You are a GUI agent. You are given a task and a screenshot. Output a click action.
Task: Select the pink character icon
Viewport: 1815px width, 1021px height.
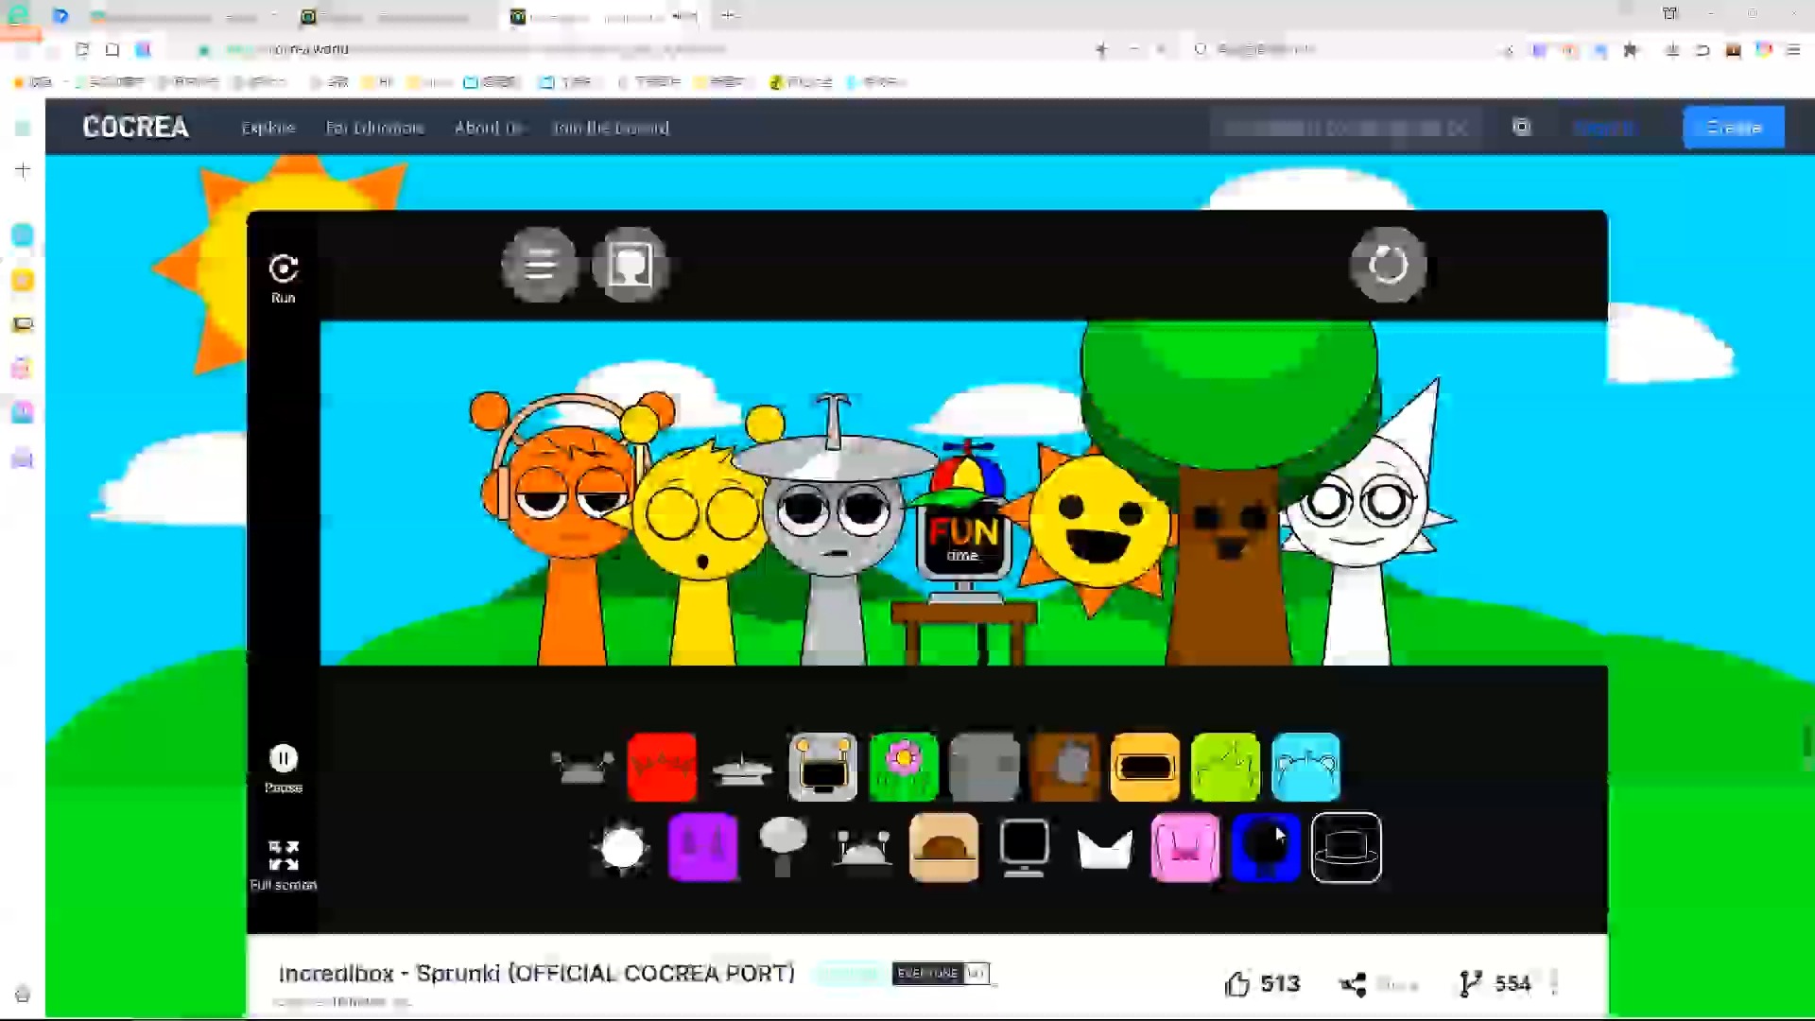[x=1184, y=847]
